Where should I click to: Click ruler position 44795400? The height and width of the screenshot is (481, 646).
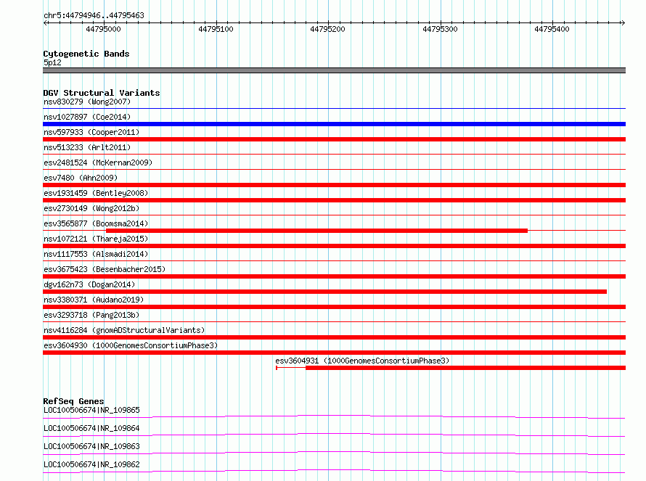552,29
